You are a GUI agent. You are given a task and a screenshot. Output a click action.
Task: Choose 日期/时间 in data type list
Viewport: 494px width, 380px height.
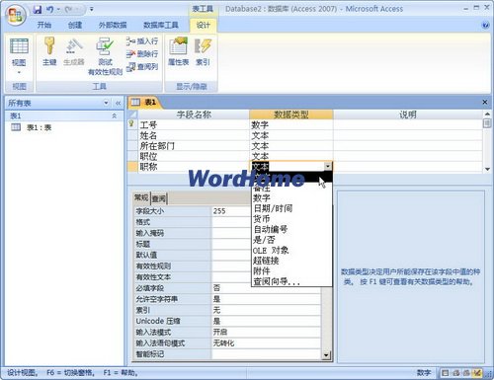click(x=291, y=208)
